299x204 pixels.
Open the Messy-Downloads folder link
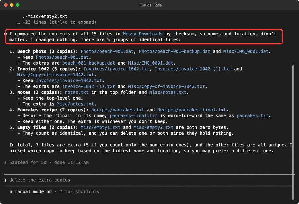[x=143, y=34]
